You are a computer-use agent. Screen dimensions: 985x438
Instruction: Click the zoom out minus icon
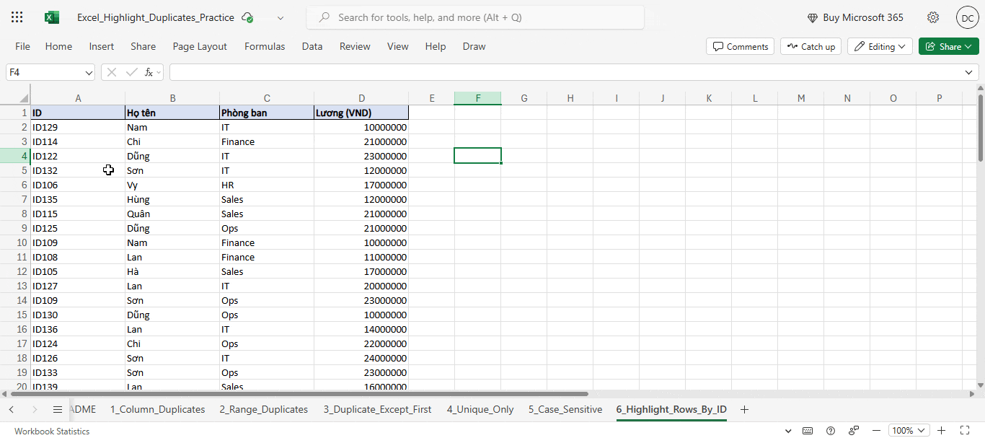pyautogui.click(x=877, y=431)
